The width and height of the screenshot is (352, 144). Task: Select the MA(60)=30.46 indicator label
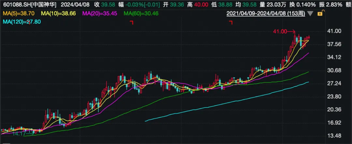141,14
